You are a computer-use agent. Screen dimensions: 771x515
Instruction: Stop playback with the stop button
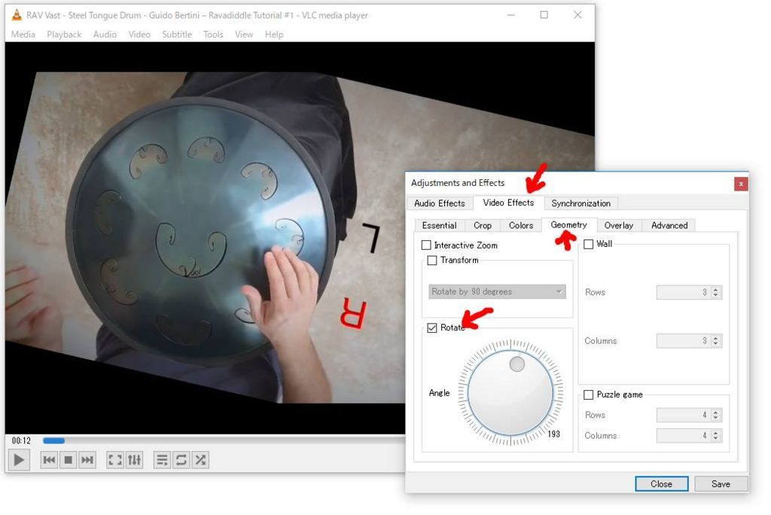tap(69, 460)
